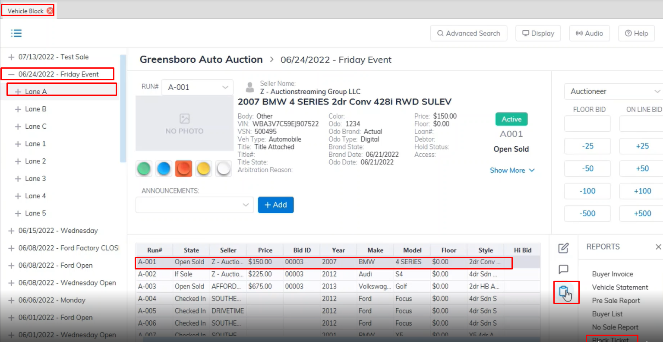
Task: Click the hamburger list menu icon
Action: (16, 33)
